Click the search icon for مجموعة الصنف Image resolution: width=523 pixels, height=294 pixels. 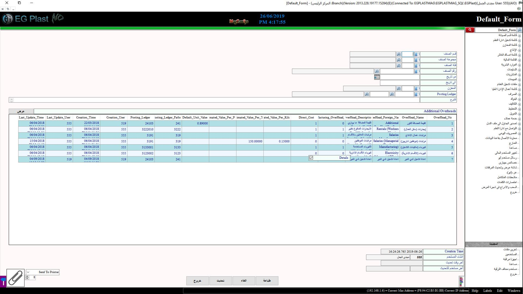tap(399, 60)
